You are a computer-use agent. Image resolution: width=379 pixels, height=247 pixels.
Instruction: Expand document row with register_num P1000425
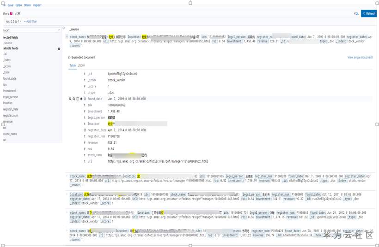click(x=67, y=230)
